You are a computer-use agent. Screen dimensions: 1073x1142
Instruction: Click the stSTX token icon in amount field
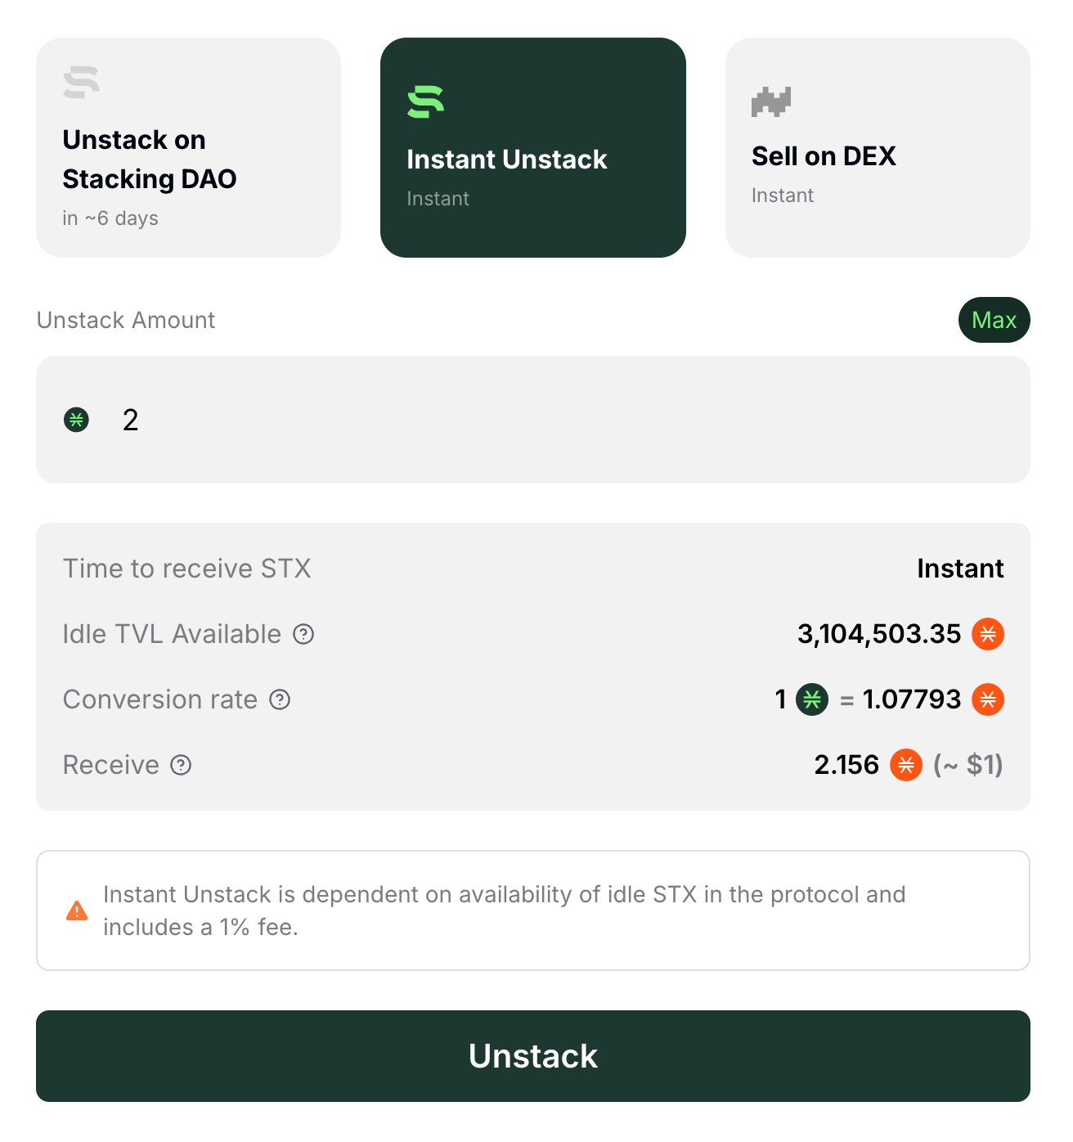point(77,420)
